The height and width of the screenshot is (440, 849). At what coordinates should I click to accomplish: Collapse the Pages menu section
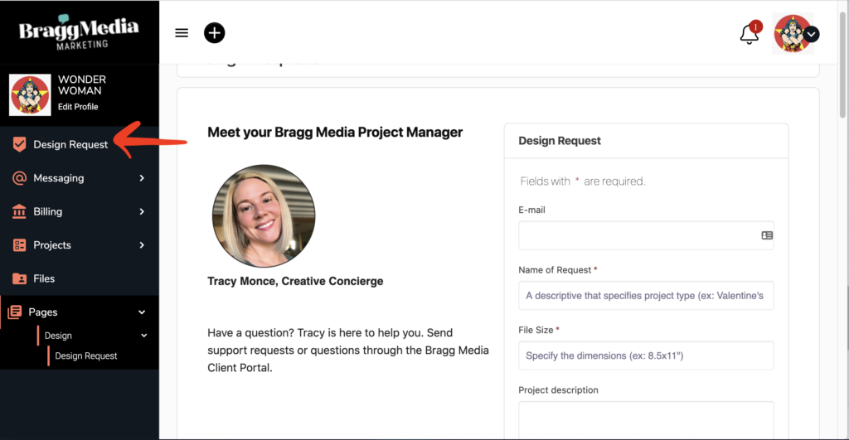(x=142, y=312)
